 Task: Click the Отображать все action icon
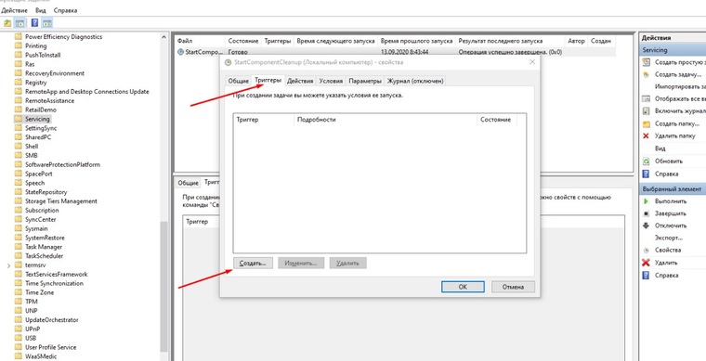[x=647, y=99]
